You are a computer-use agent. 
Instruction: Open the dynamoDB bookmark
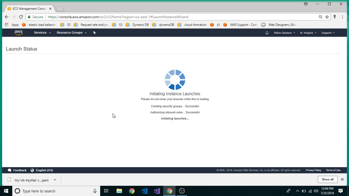(x=163, y=25)
